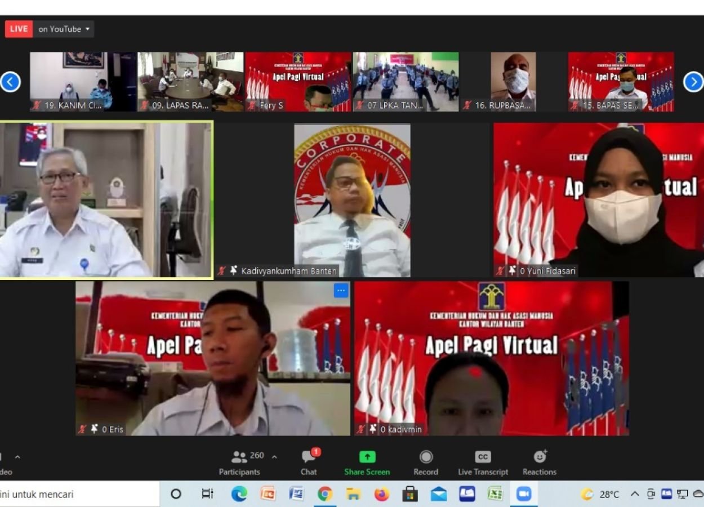This screenshot has height=507, width=704.
Task: Enable Live Transcript captions
Action: click(483, 462)
